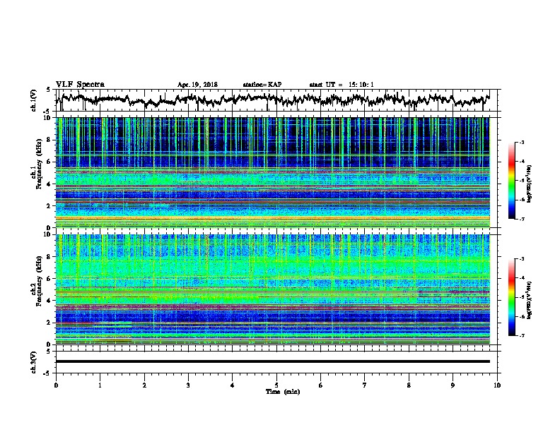Click the -3 label on ch.1 color scale
This screenshot has height=432, width=560.
[x=521, y=142]
